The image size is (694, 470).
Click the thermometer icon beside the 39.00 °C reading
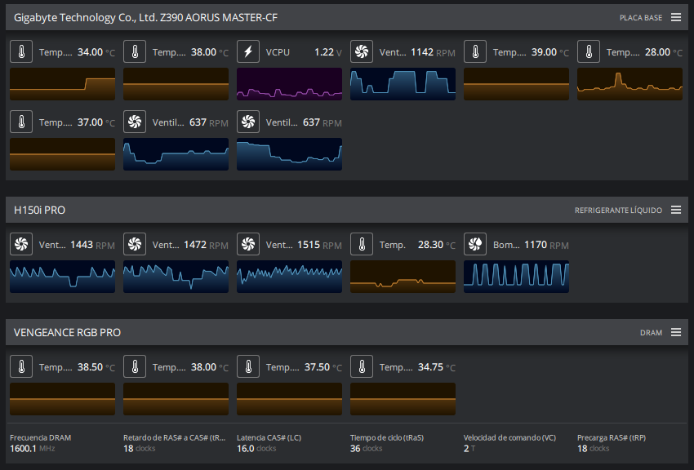[x=475, y=51]
